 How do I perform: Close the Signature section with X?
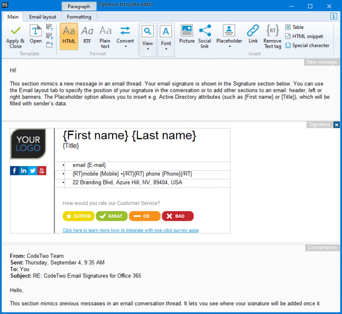pyautogui.click(x=337, y=125)
